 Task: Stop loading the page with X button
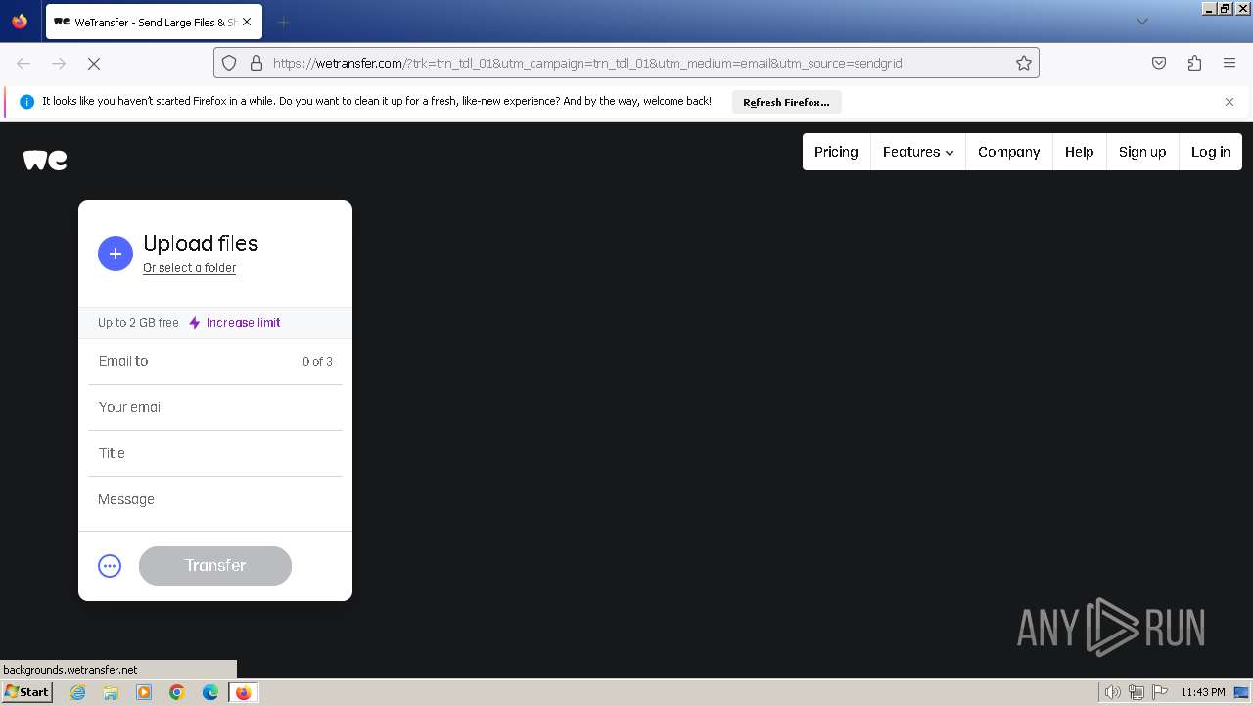coord(94,63)
